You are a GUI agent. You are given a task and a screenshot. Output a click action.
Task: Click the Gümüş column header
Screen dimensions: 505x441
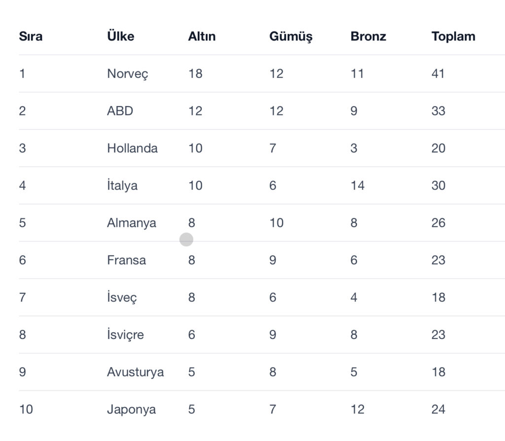290,37
